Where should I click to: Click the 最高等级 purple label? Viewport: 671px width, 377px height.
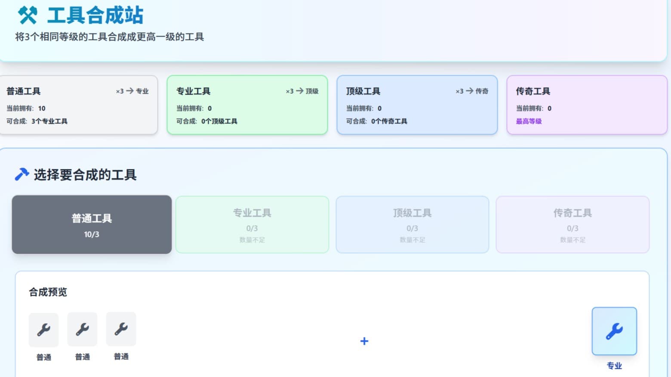click(x=528, y=121)
